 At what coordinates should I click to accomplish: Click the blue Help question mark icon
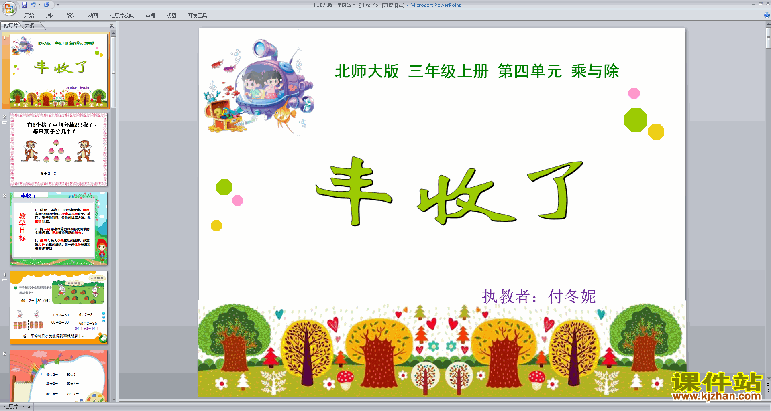pyautogui.click(x=767, y=15)
